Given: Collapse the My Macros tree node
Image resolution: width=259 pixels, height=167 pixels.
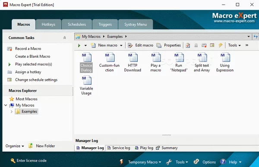Looking at the screenshot, I should [6, 105].
